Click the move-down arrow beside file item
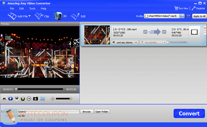 [x=205, y=32]
